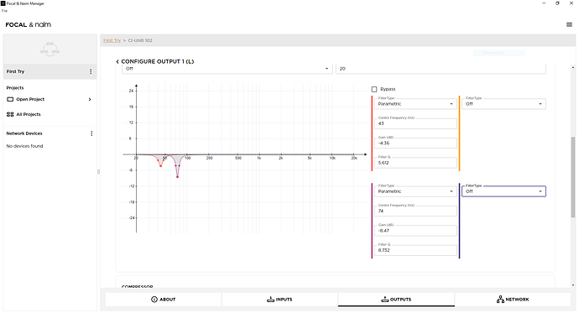Viewport: 579px width, 313px height.
Task: Open Network Devices three-dot menu
Action: 91,133
